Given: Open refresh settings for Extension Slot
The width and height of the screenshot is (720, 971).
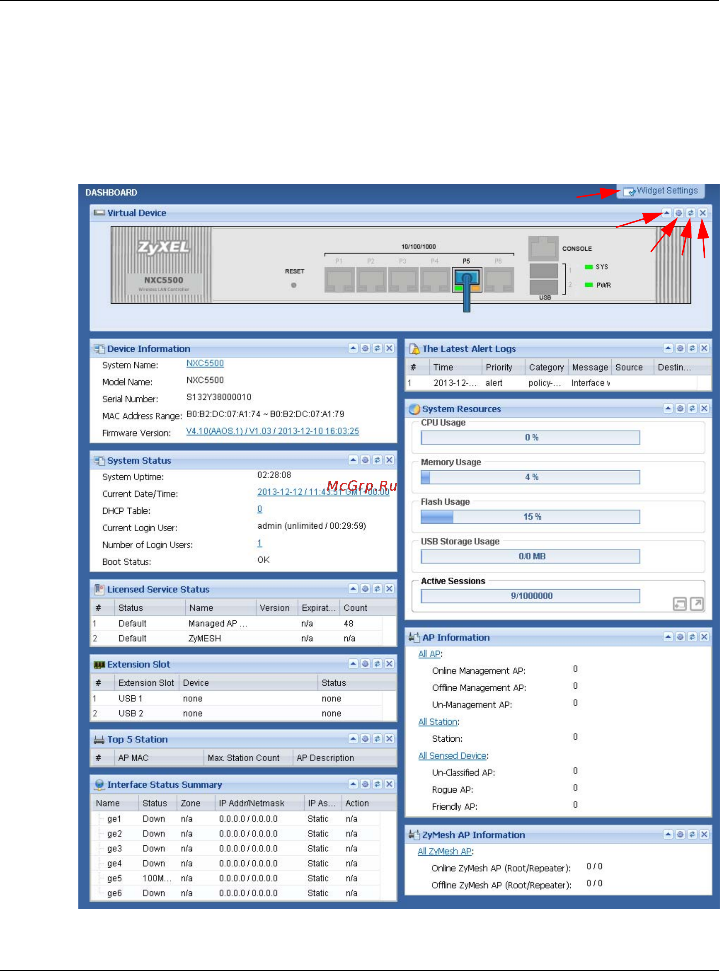Looking at the screenshot, I should 365,664.
